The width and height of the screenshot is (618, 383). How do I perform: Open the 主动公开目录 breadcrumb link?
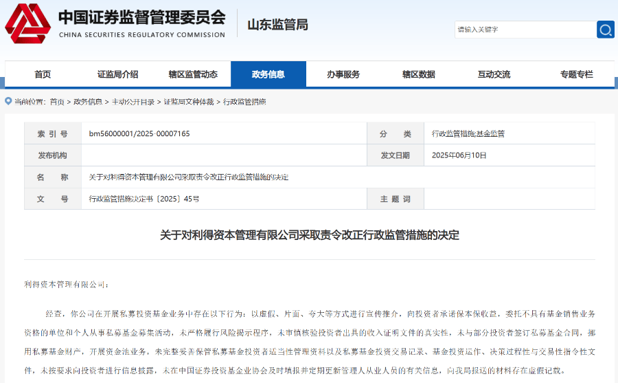pyautogui.click(x=130, y=102)
